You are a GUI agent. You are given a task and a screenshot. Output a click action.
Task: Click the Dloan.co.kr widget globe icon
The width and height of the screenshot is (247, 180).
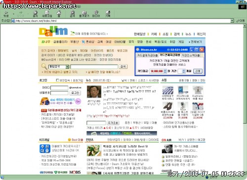[138, 49]
